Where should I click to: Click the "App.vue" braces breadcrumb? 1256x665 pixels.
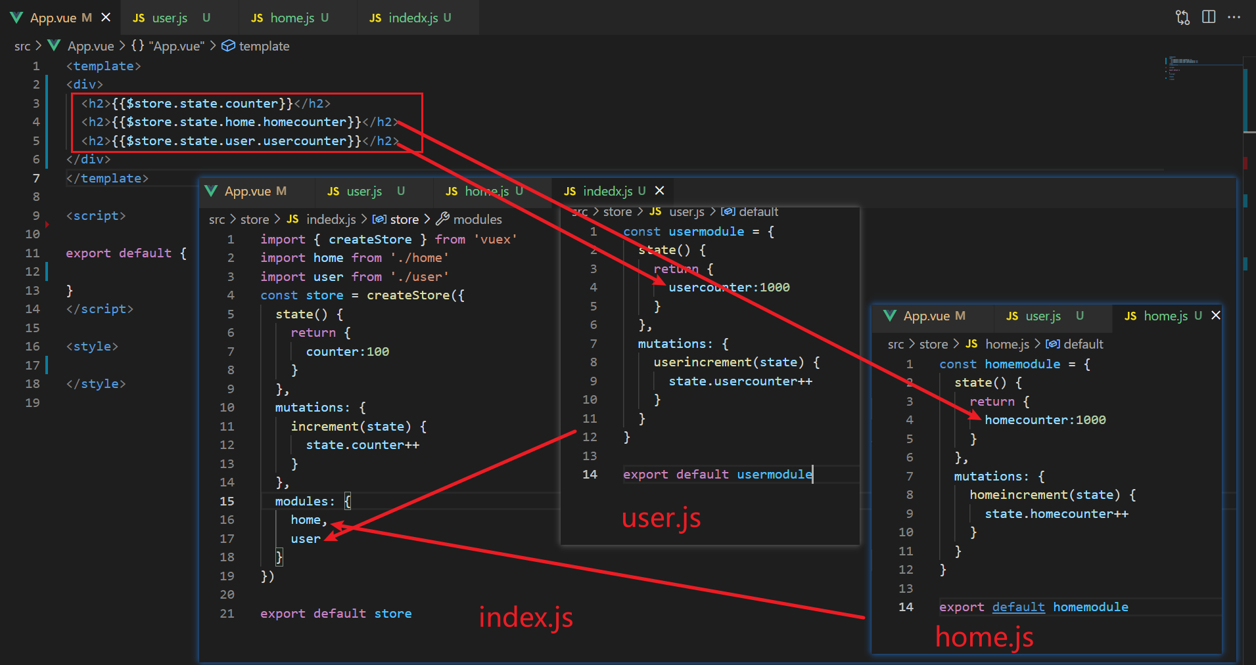coord(168,46)
